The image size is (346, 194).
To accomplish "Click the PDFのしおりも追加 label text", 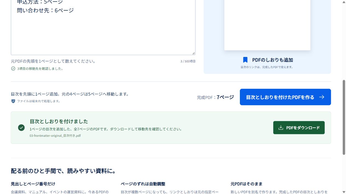I will [272, 60].
